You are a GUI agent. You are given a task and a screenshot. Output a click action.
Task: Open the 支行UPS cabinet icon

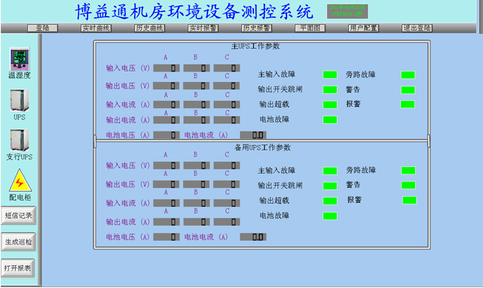[20, 140]
